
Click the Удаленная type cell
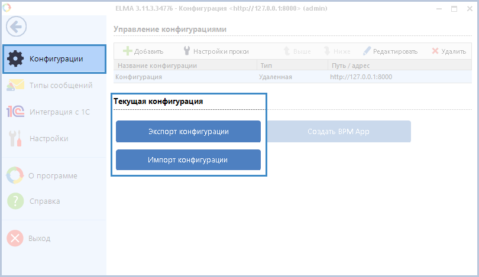click(x=276, y=77)
